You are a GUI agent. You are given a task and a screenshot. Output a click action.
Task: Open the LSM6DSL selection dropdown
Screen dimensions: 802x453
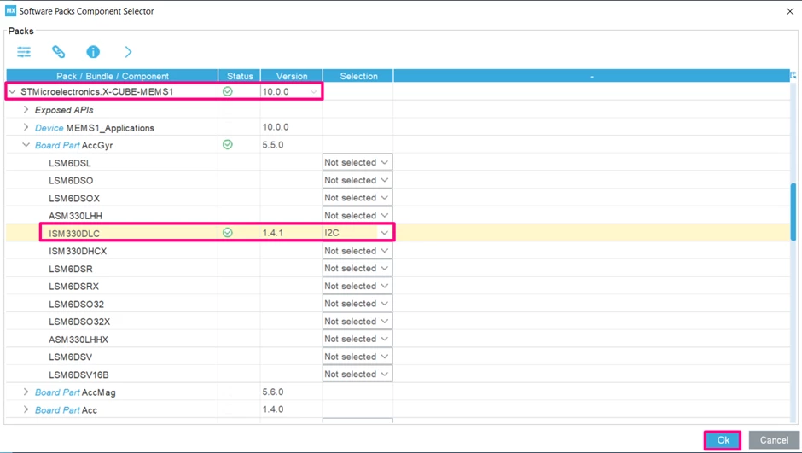pos(357,162)
